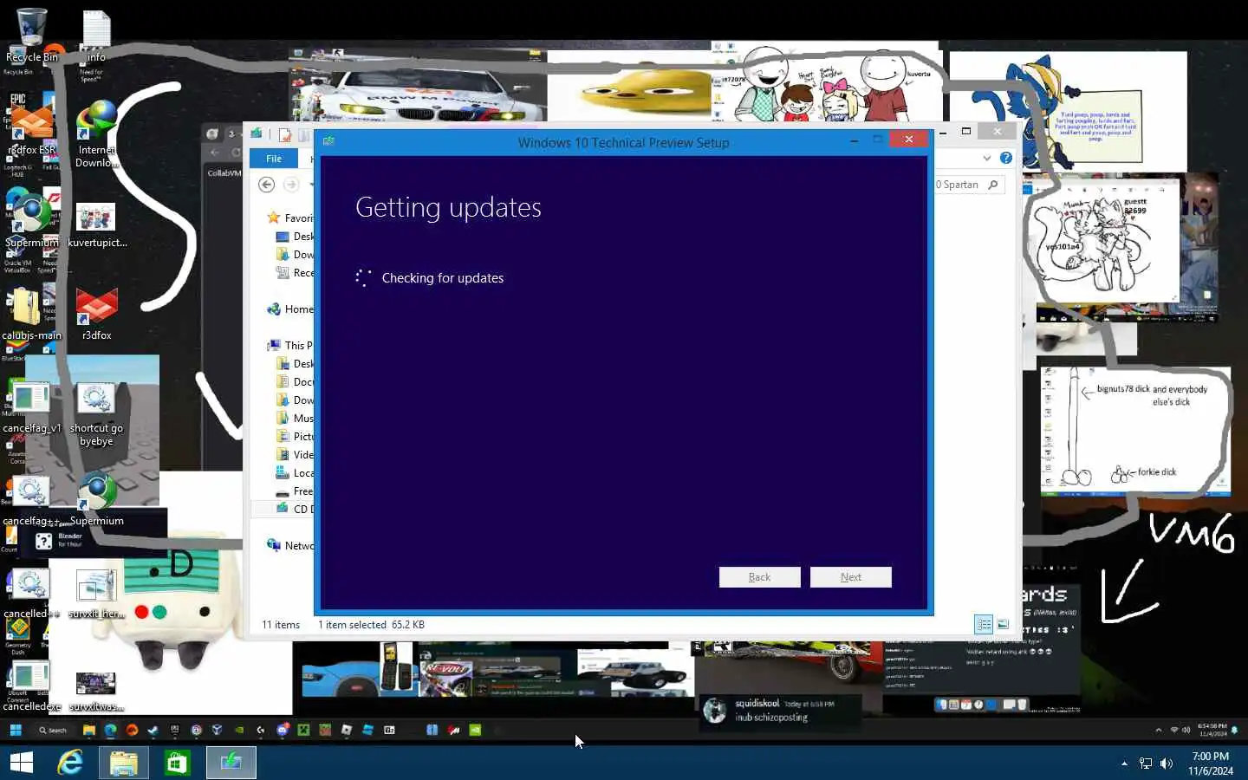
Task: Open Videos under This PC
Action: [x=295, y=455]
